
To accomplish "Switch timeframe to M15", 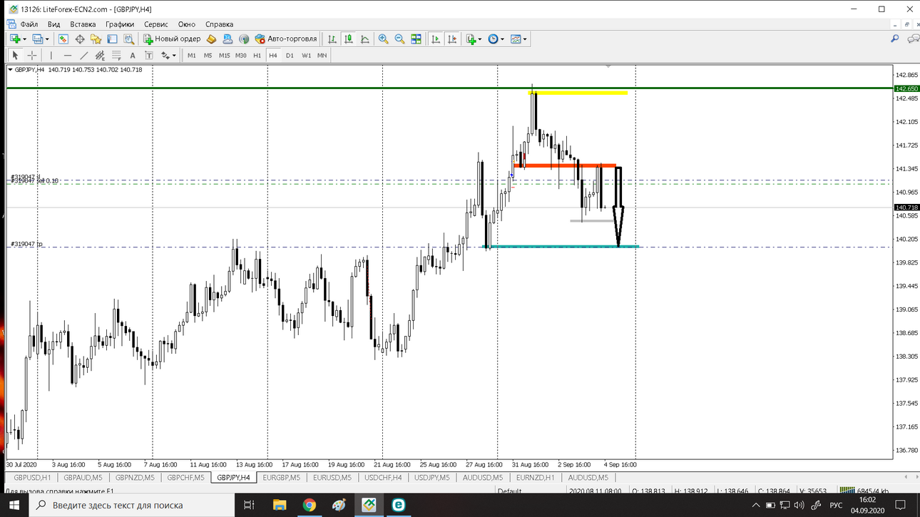I will (x=225, y=55).
